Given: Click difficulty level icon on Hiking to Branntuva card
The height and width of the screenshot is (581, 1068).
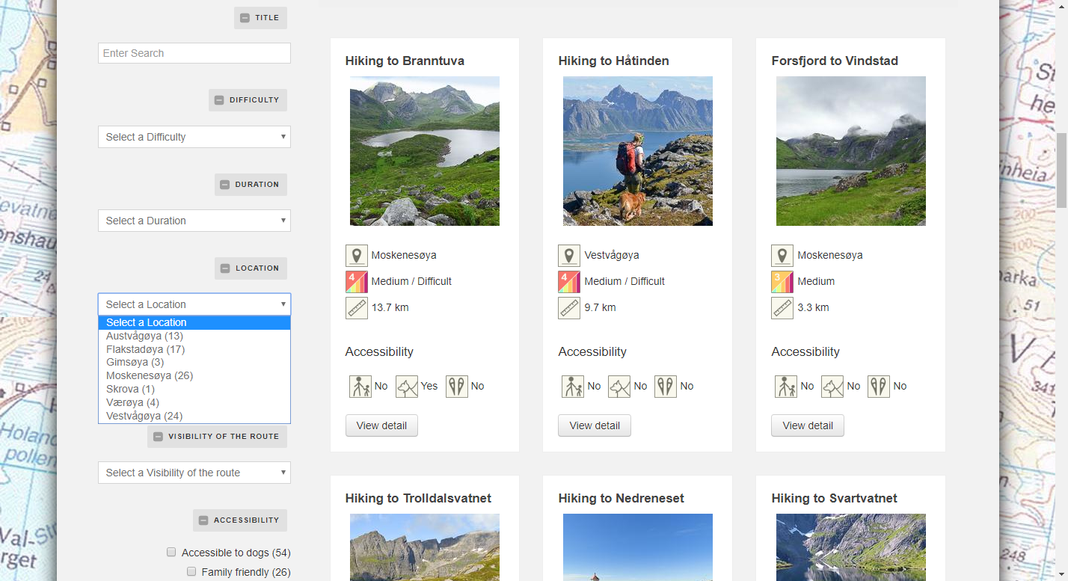Looking at the screenshot, I should pyautogui.click(x=357, y=282).
